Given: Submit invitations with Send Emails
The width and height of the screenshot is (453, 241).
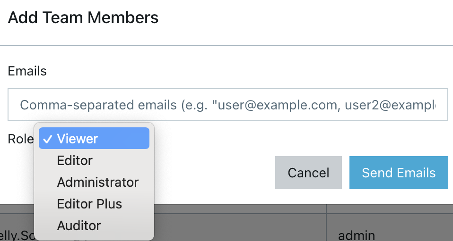Looking at the screenshot, I should click(399, 173).
